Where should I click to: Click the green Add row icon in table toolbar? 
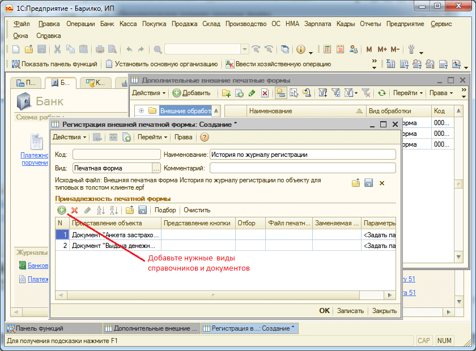(61, 210)
